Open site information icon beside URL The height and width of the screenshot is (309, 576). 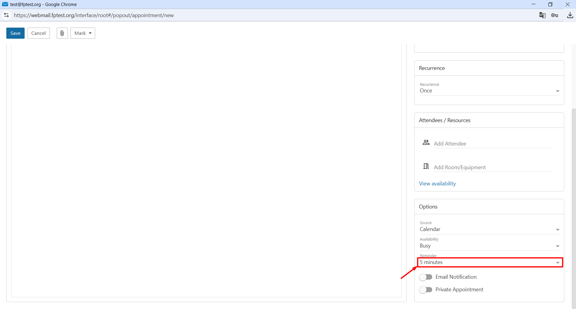tap(6, 15)
